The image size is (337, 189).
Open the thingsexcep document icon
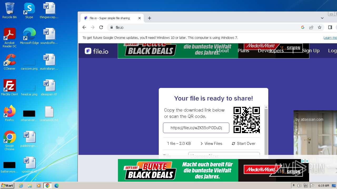(49, 11)
